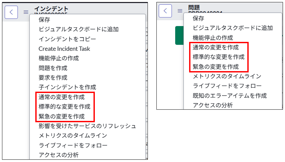The image size is (285, 162).
Task: Click ライブフィードをフォロー in the Incident menu
Action: (73, 145)
